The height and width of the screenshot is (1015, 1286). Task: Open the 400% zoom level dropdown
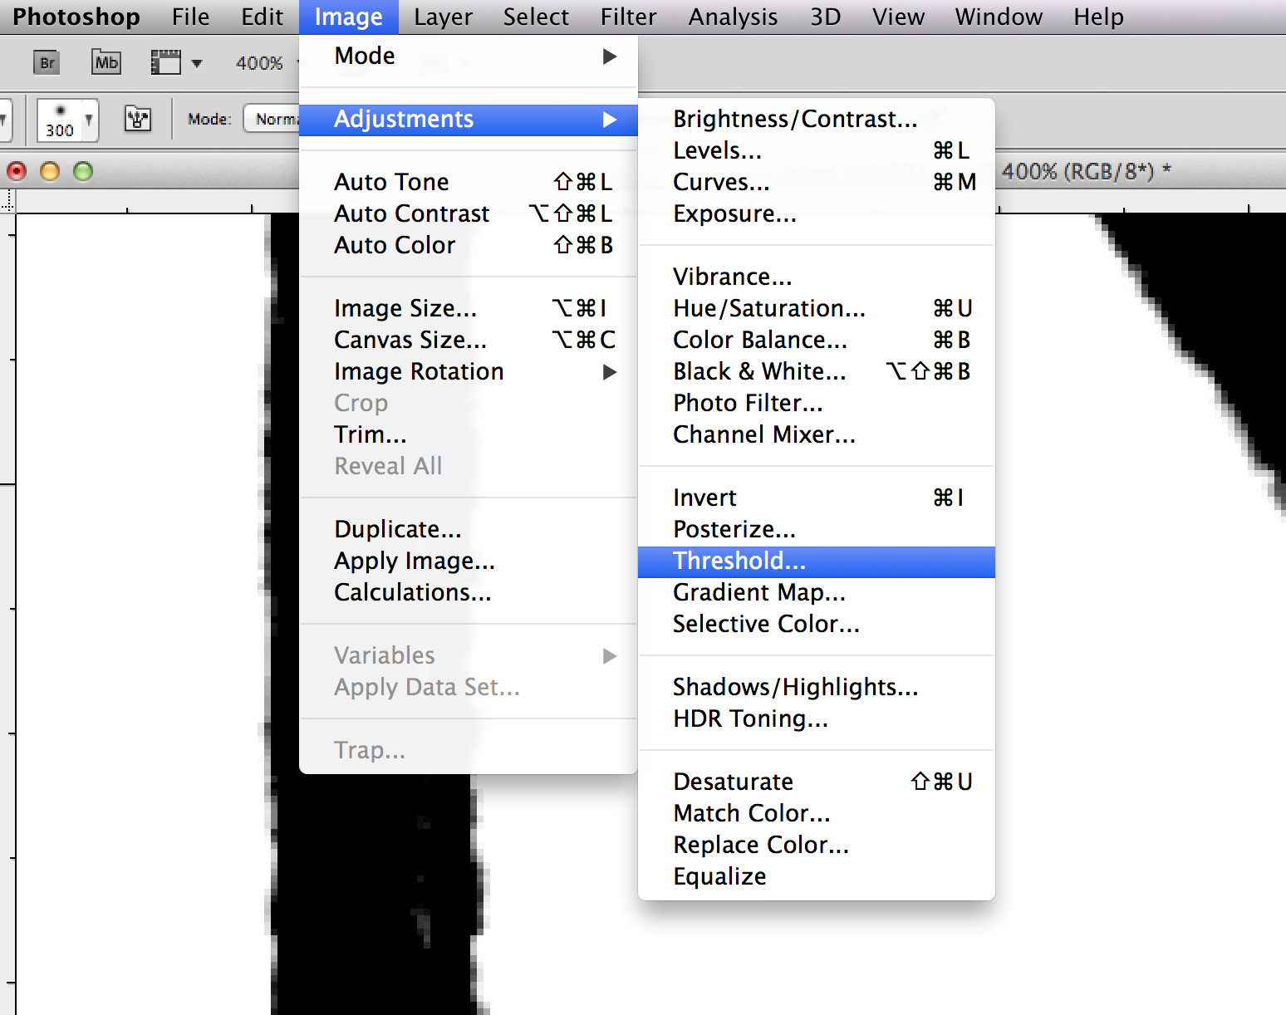[x=266, y=63]
